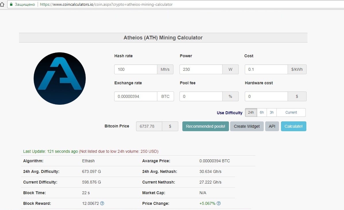The width and height of the screenshot is (344, 210).
Task: Click the 22 s block time value
Action: coord(86,193)
